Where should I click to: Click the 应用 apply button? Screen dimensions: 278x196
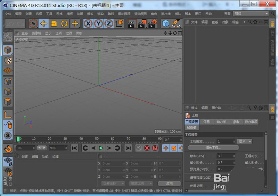(169, 184)
